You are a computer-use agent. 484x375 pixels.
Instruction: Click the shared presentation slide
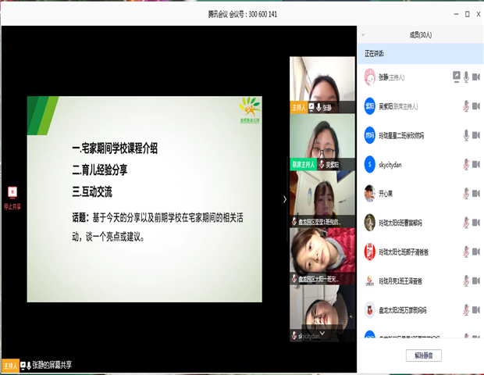tap(144, 198)
